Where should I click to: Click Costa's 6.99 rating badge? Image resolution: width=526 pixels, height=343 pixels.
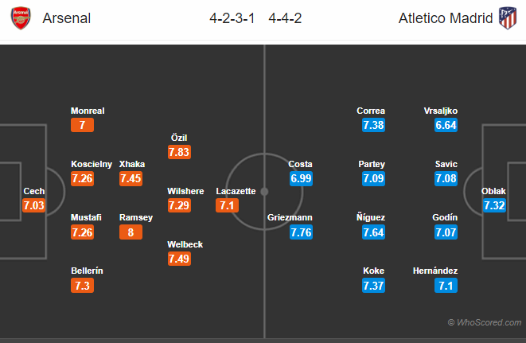click(301, 178)
